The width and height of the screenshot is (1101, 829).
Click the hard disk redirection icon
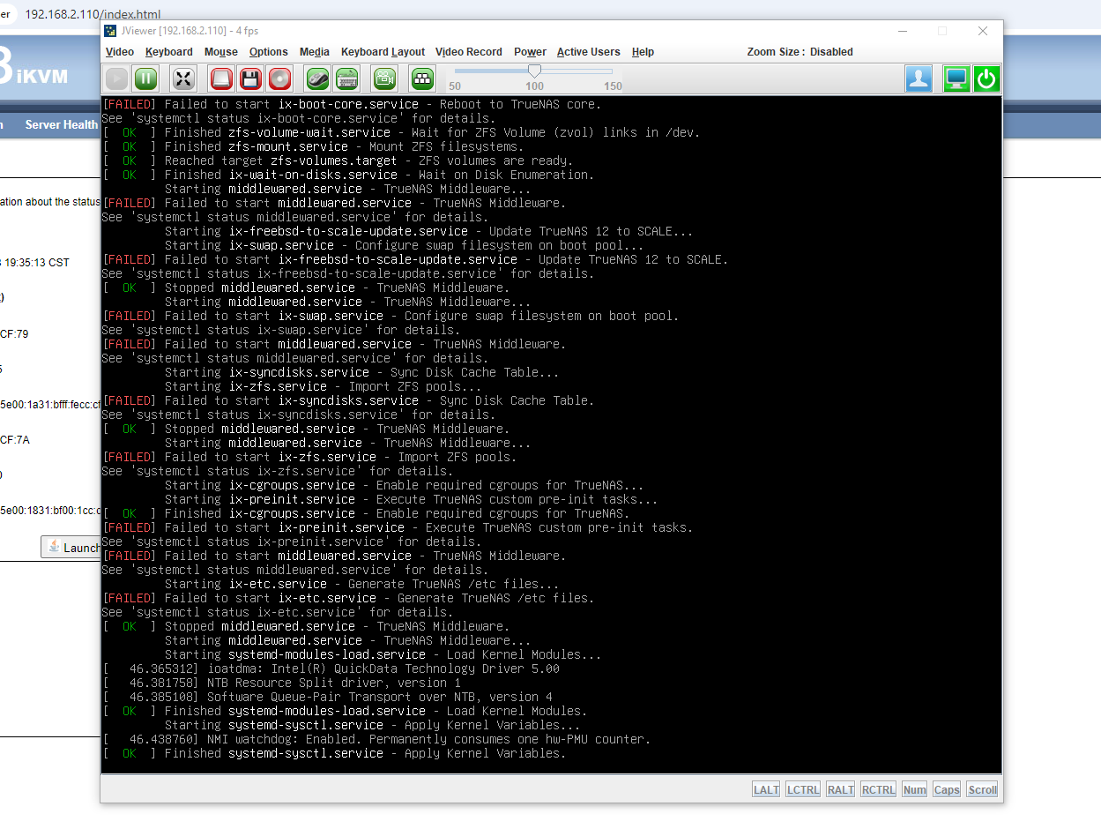(221, 78)
